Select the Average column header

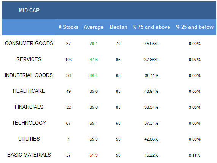[x=94, y=27]
